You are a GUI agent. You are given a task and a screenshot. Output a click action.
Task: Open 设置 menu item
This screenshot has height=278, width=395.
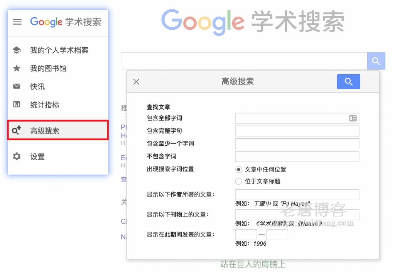37,157
